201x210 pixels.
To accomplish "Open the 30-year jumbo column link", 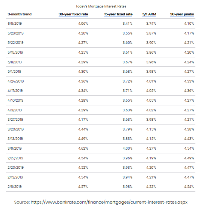I will [x=182, y=14].
